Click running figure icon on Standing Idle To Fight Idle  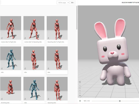pyautogui.click(x=48, y=38)
